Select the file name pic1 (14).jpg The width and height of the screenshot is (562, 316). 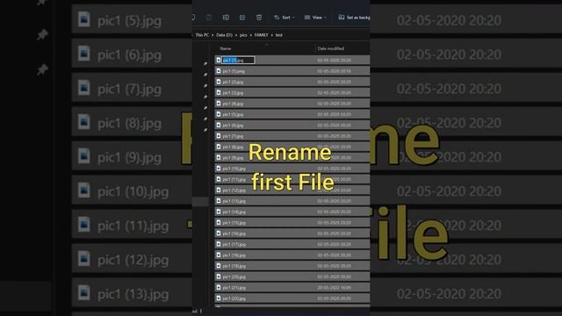pyautogui.click(x=234, y=212)
